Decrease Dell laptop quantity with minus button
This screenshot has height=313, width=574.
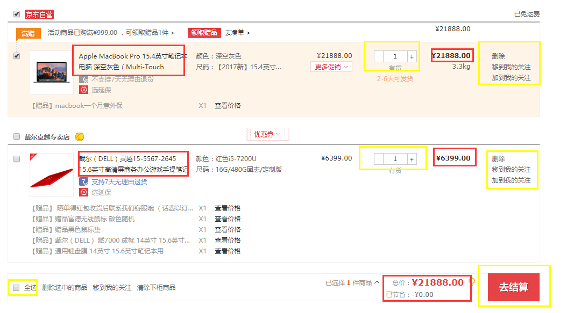tap(379, 159)
